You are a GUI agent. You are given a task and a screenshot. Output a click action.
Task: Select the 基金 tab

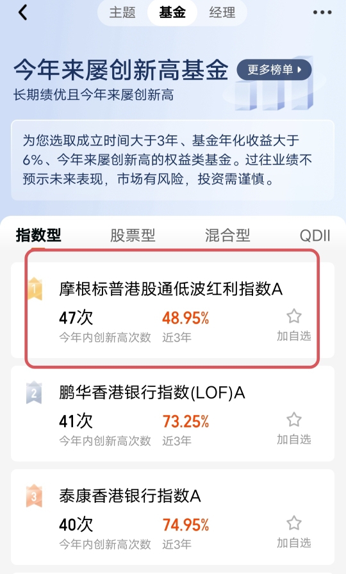click(x=172, y=12)
